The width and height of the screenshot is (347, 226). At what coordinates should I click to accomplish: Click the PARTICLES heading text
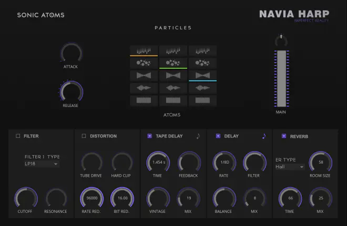[x=173, y=28]
